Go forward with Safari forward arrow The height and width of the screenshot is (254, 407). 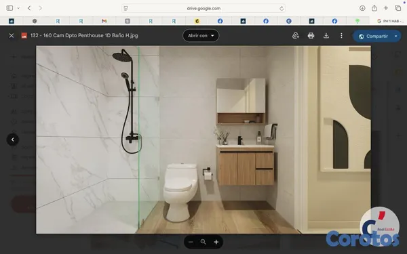coord(40,8)
